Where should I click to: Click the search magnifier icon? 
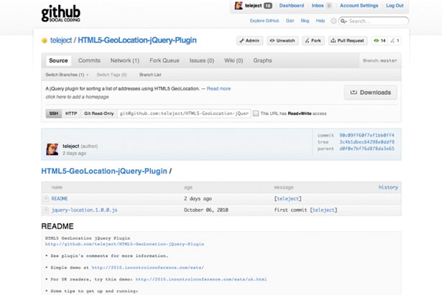pyautogui.click(x=344, y=21)
